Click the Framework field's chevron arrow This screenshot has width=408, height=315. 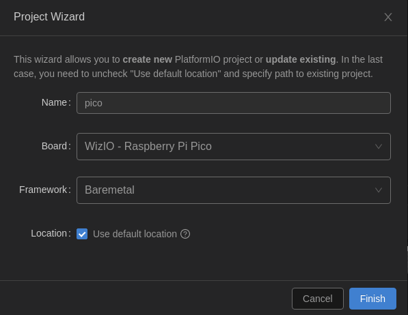(379, 190)
